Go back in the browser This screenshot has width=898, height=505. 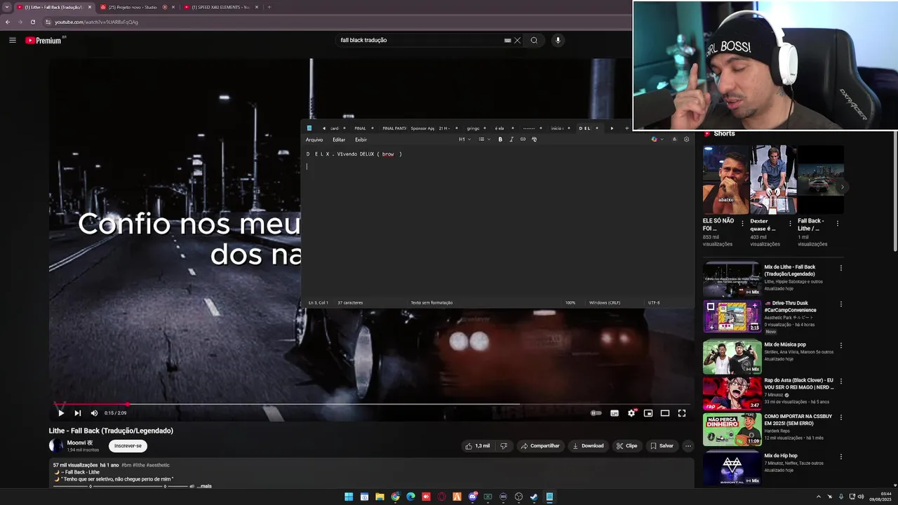[x=8, y=22]
